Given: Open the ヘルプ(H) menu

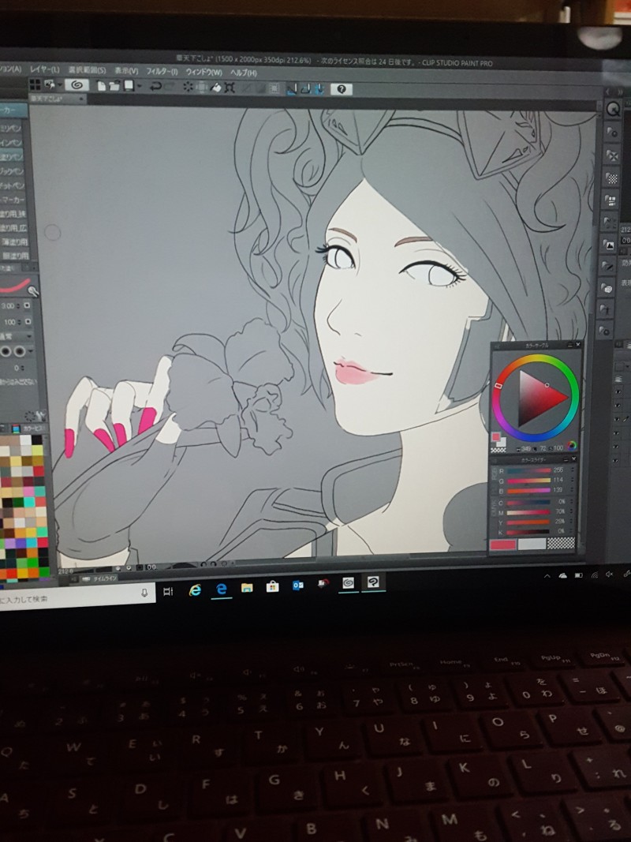Looking at the screenshot, I should click(244, 73).
